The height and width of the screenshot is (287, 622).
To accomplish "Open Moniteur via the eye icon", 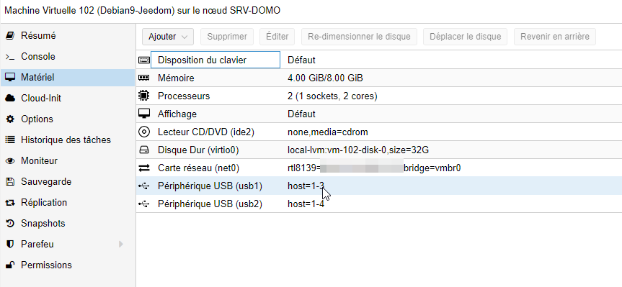I will click(x=10, y=161).
